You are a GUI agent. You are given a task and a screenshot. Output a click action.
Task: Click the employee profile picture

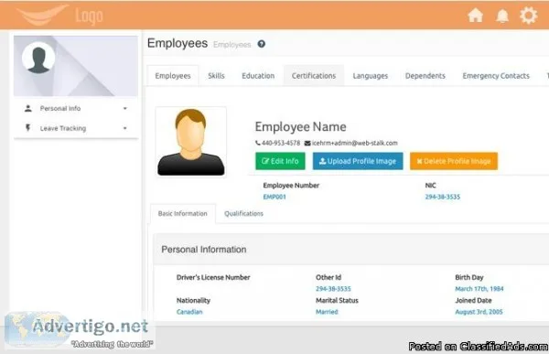coord(191,142)
